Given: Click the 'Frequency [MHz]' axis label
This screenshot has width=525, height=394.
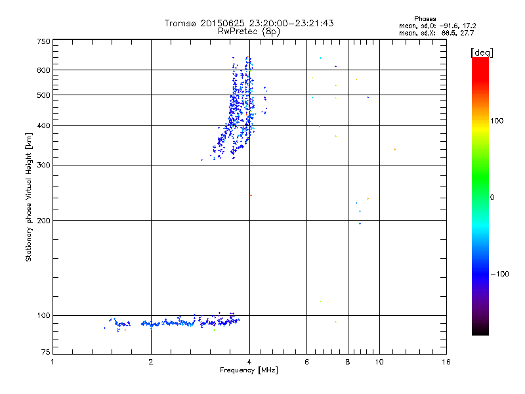Looking at the screenshot, I should (x=249, y=370).
